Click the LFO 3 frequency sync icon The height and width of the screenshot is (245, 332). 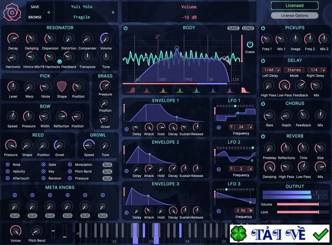pyautogui.click(x=251, y=210)
